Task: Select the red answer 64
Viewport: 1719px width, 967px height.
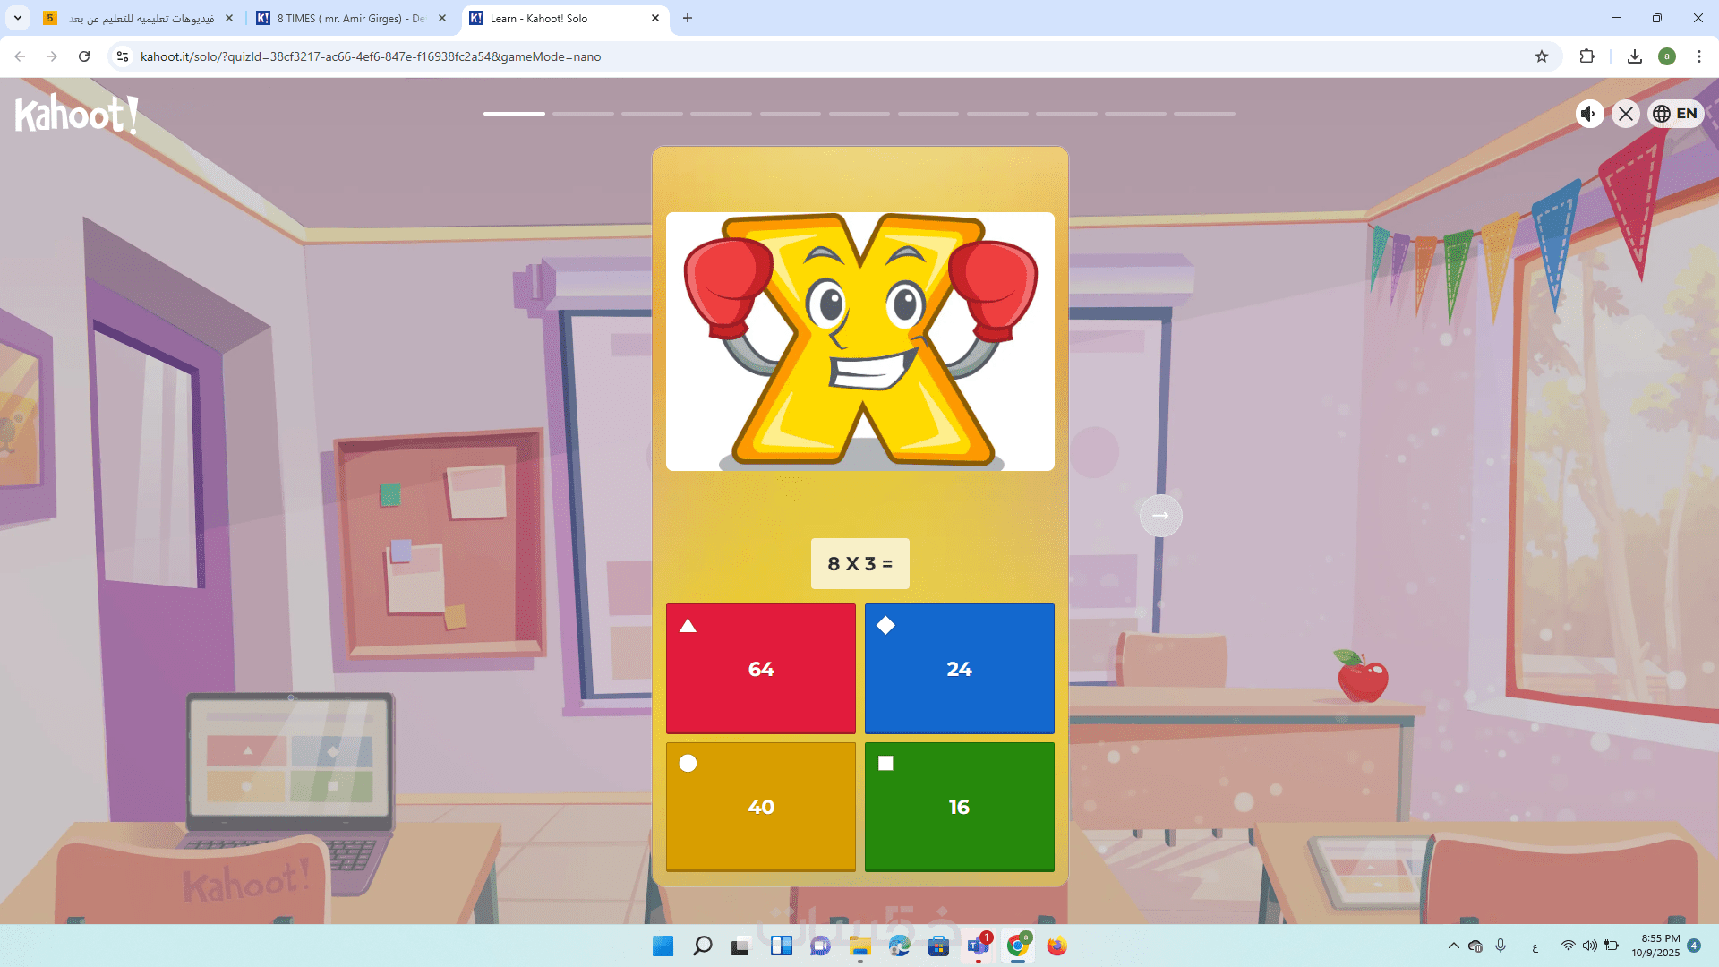Action: [760, 669]
